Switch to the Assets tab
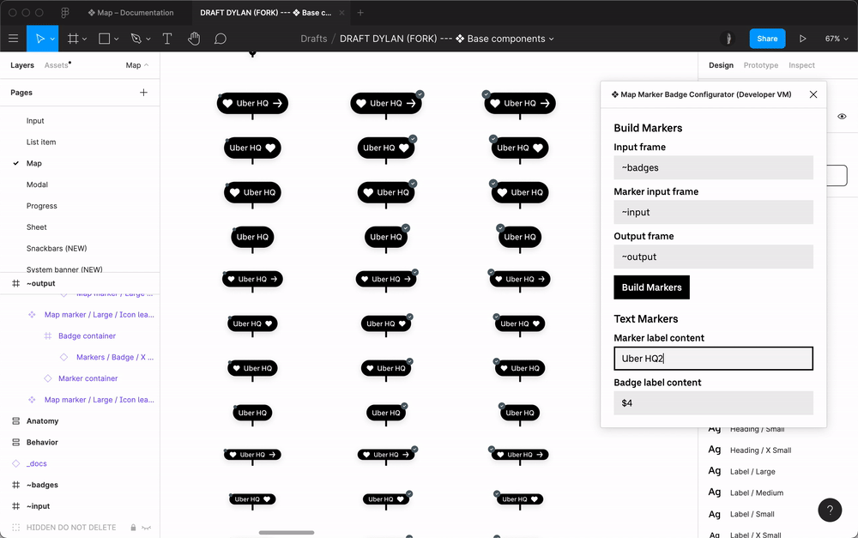Screen dimensions: 858x538 click(56, 65)
